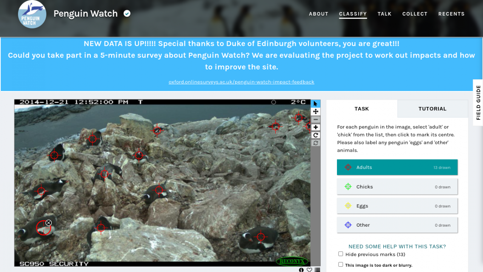
Task: Switch to the TUTORIAL tab
Action: pos(432,109)
